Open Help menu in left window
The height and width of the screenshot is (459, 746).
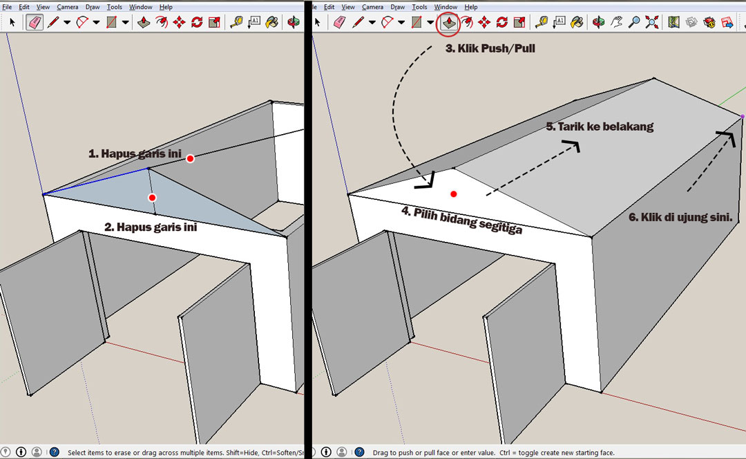point(166,7)
